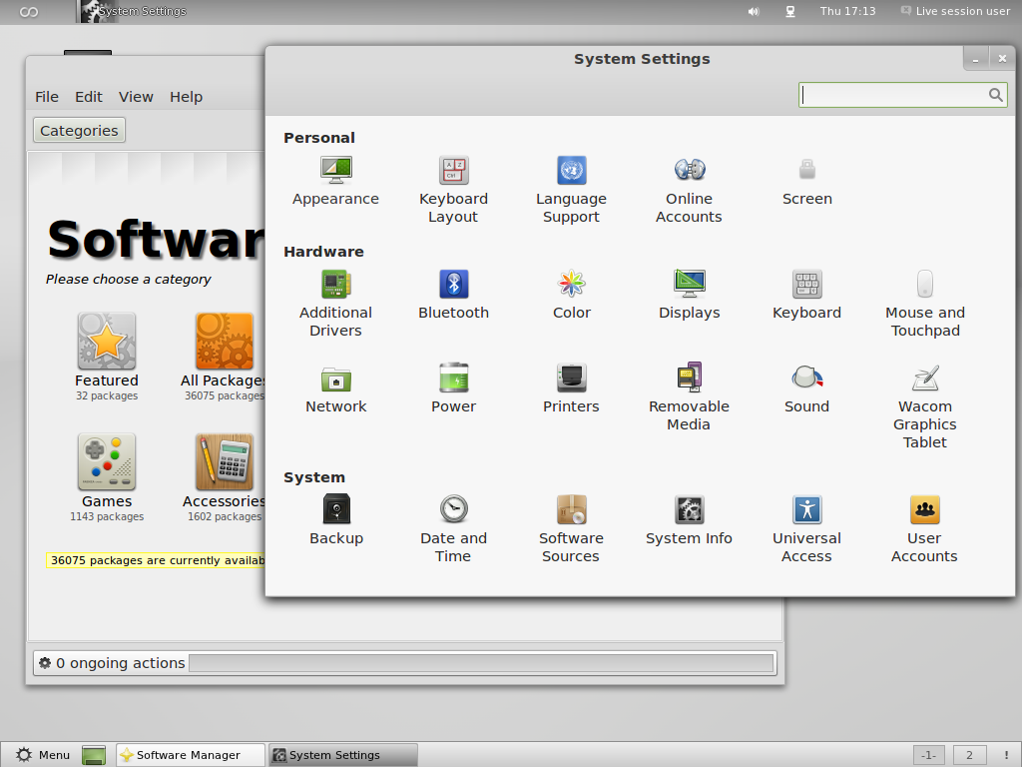Image resolution: width=1022 pixels, height=767 pixels.
Task: Open User Accounts settings
Action: (x=925, y=529)
